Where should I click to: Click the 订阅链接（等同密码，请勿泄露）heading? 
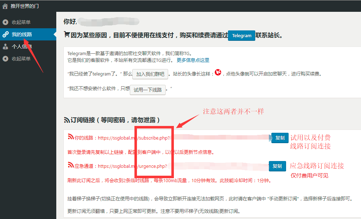click(x=115, y=120)
